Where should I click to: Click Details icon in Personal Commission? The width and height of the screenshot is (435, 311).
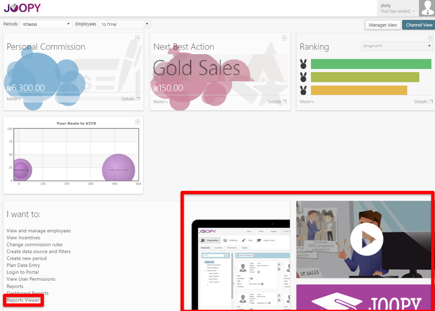138,99
